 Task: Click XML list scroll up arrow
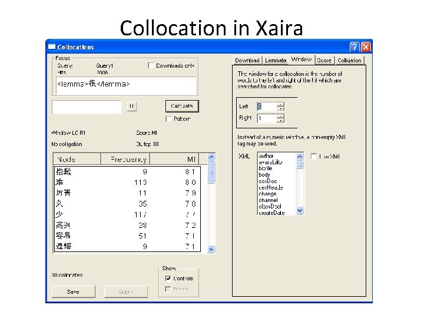(300, 156)
